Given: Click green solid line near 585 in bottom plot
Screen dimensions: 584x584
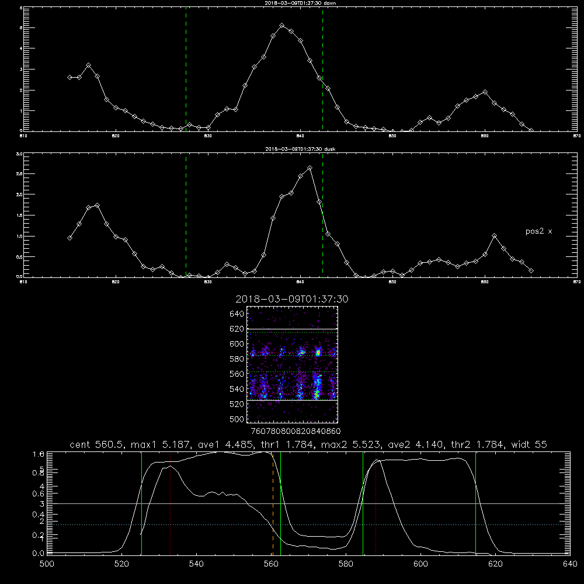Looking at the screenshot, I should click(x=363, y=503).
